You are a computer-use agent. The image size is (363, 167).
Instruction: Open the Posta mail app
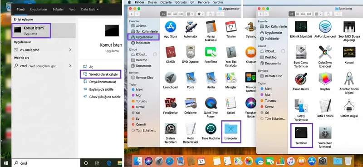(191, 78)
